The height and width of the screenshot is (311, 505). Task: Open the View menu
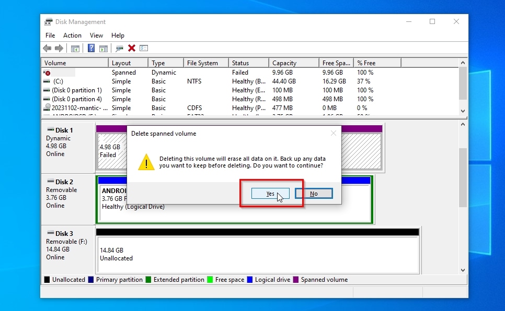pos(96,35)
